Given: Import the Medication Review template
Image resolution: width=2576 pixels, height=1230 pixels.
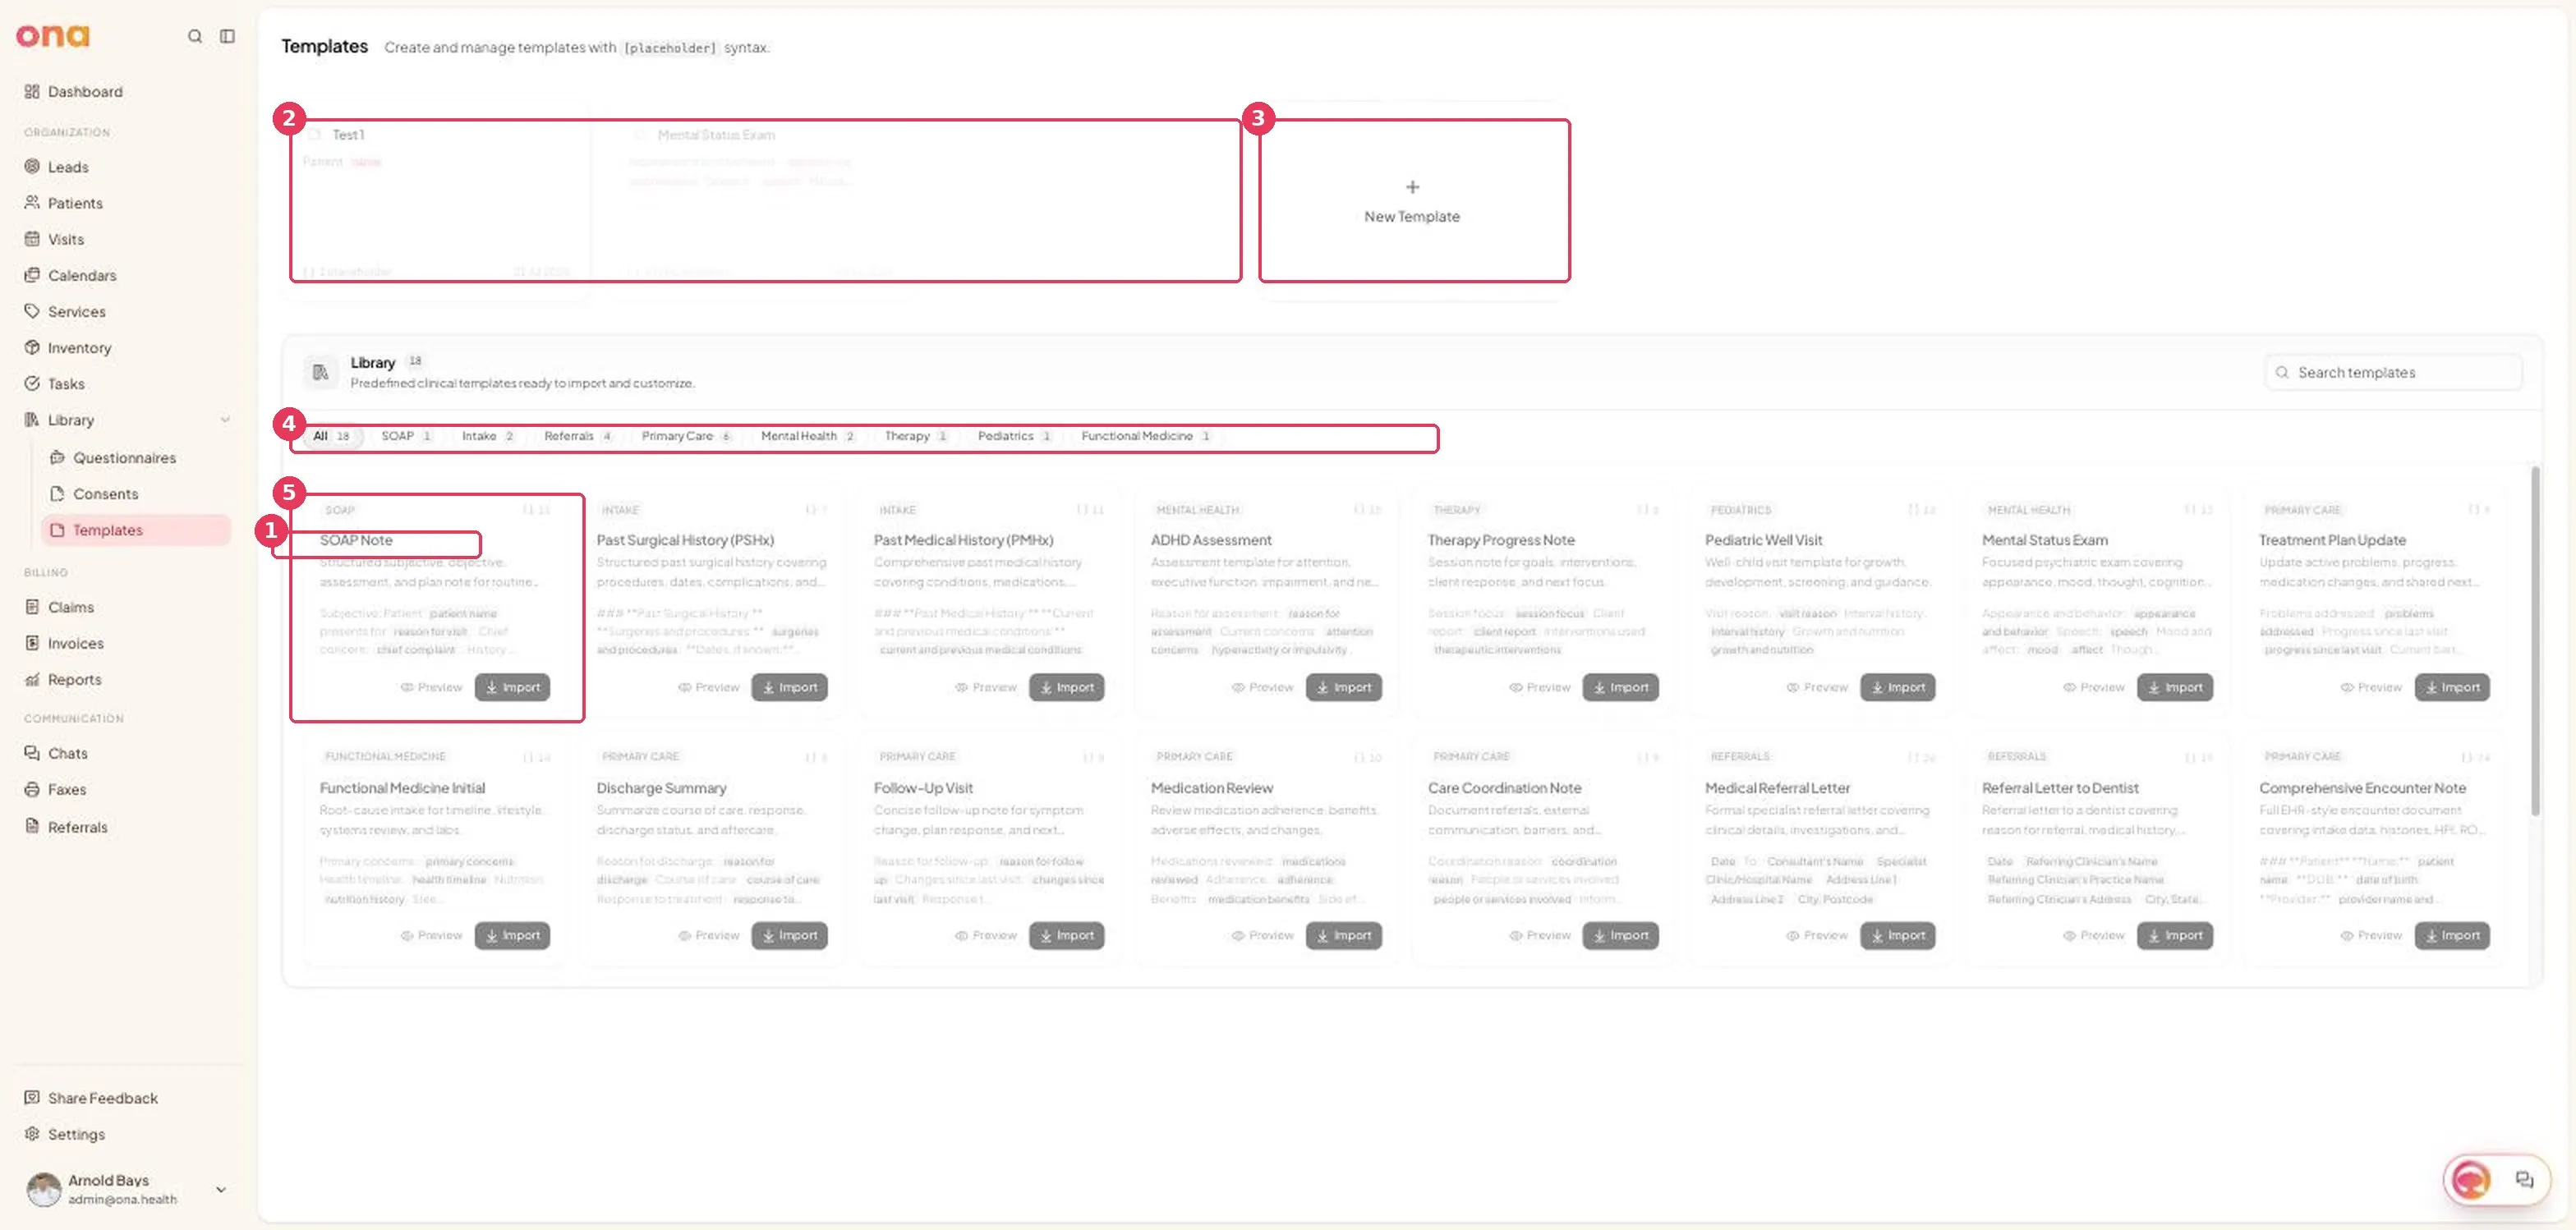Looking at the screenshot, I should tap(1343, 935).
